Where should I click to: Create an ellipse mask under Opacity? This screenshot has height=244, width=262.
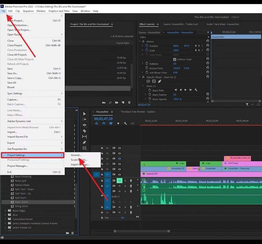click(x=148, y=81)
